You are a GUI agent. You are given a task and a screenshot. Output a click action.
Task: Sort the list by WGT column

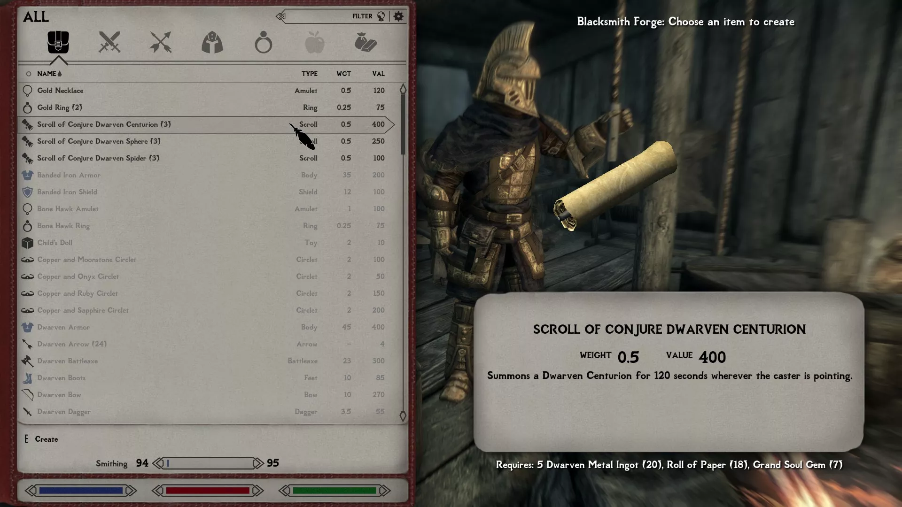[x=343, y=74]
